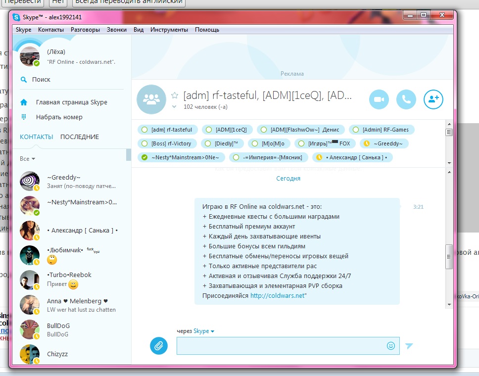The height and width of the screenshot is (376, 479).
Task: Open ~Greeddy~ contact avatar
Action: click(30, 181)
